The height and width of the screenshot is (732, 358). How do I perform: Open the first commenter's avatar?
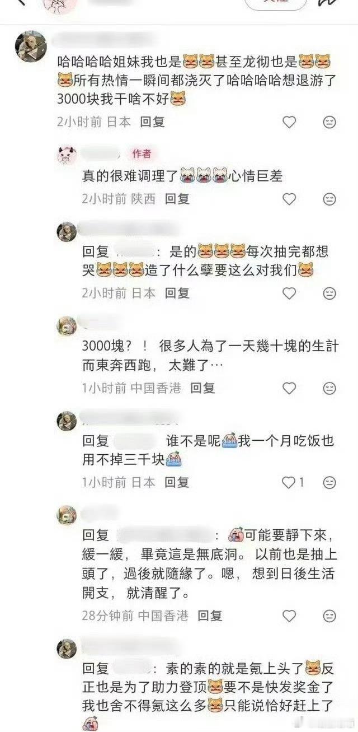[30, 46]
